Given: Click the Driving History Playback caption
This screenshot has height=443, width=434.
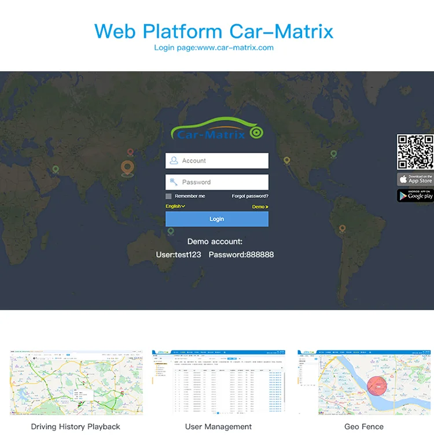Looking at the screenshot, I should point(75,427).
